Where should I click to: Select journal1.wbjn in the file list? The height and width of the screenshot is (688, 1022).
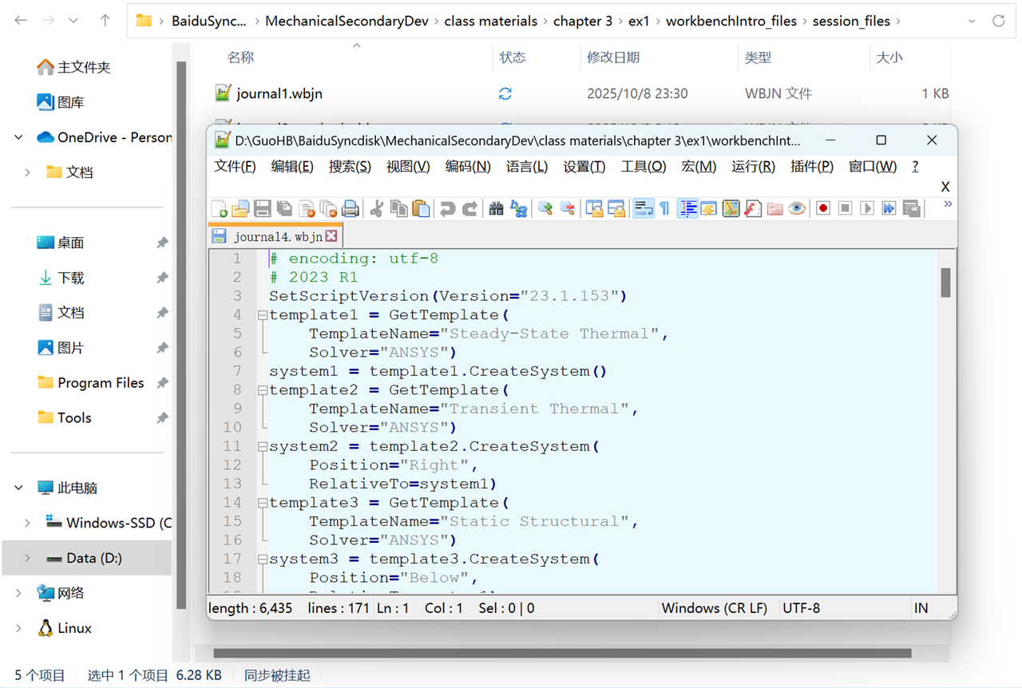pyautogui.click(x=279, y=93)
